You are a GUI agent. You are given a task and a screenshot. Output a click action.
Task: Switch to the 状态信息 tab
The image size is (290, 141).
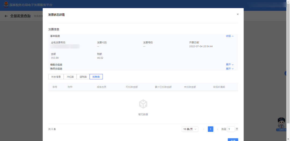(56, 77)
